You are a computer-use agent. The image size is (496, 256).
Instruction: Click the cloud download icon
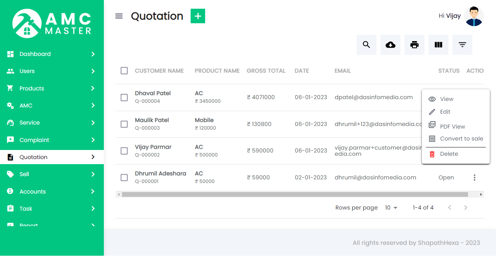coord(390,45)
